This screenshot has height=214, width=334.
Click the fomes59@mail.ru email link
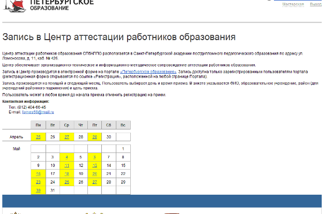pos(38,112)
